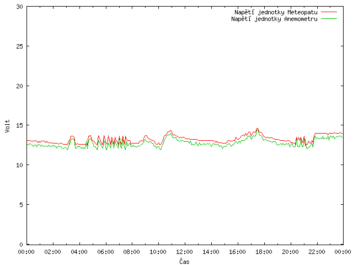Screen dimensions: 353x265
Task: Click the x-axis label '04:00'
Action: coord(79,252)
